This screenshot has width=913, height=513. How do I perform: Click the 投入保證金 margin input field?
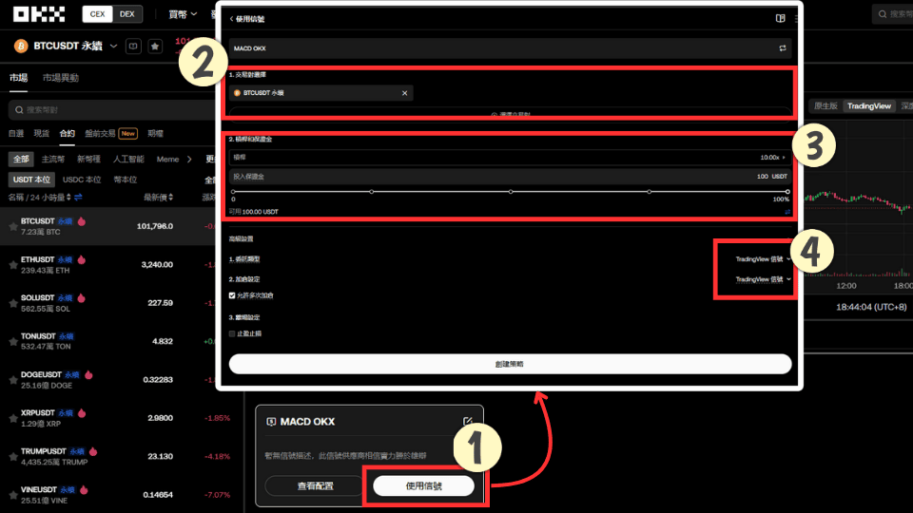coord(510,177)
